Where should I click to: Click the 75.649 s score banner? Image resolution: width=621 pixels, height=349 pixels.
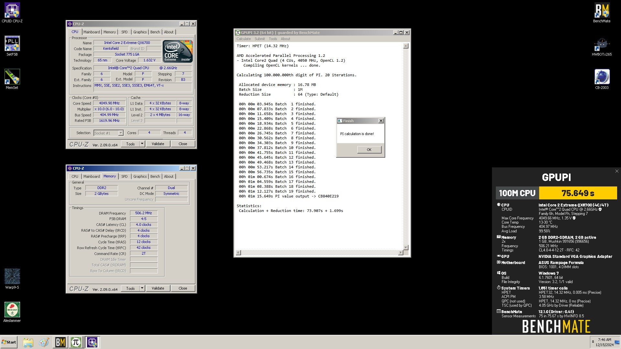578,193
